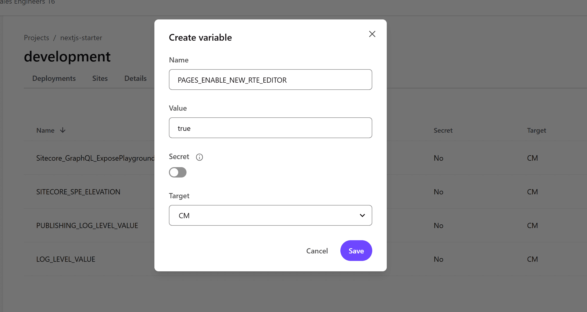Viewport: 587px width, 312px height.
Task: Open the Target dropdown
Action: click(270, 215)
